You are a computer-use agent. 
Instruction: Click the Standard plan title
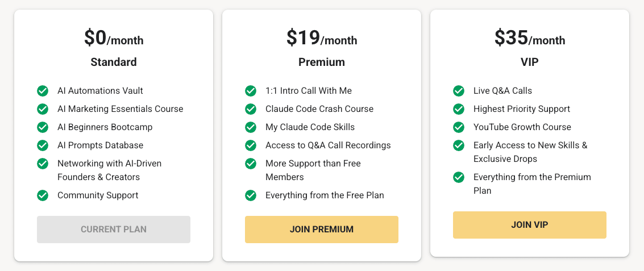114,62
